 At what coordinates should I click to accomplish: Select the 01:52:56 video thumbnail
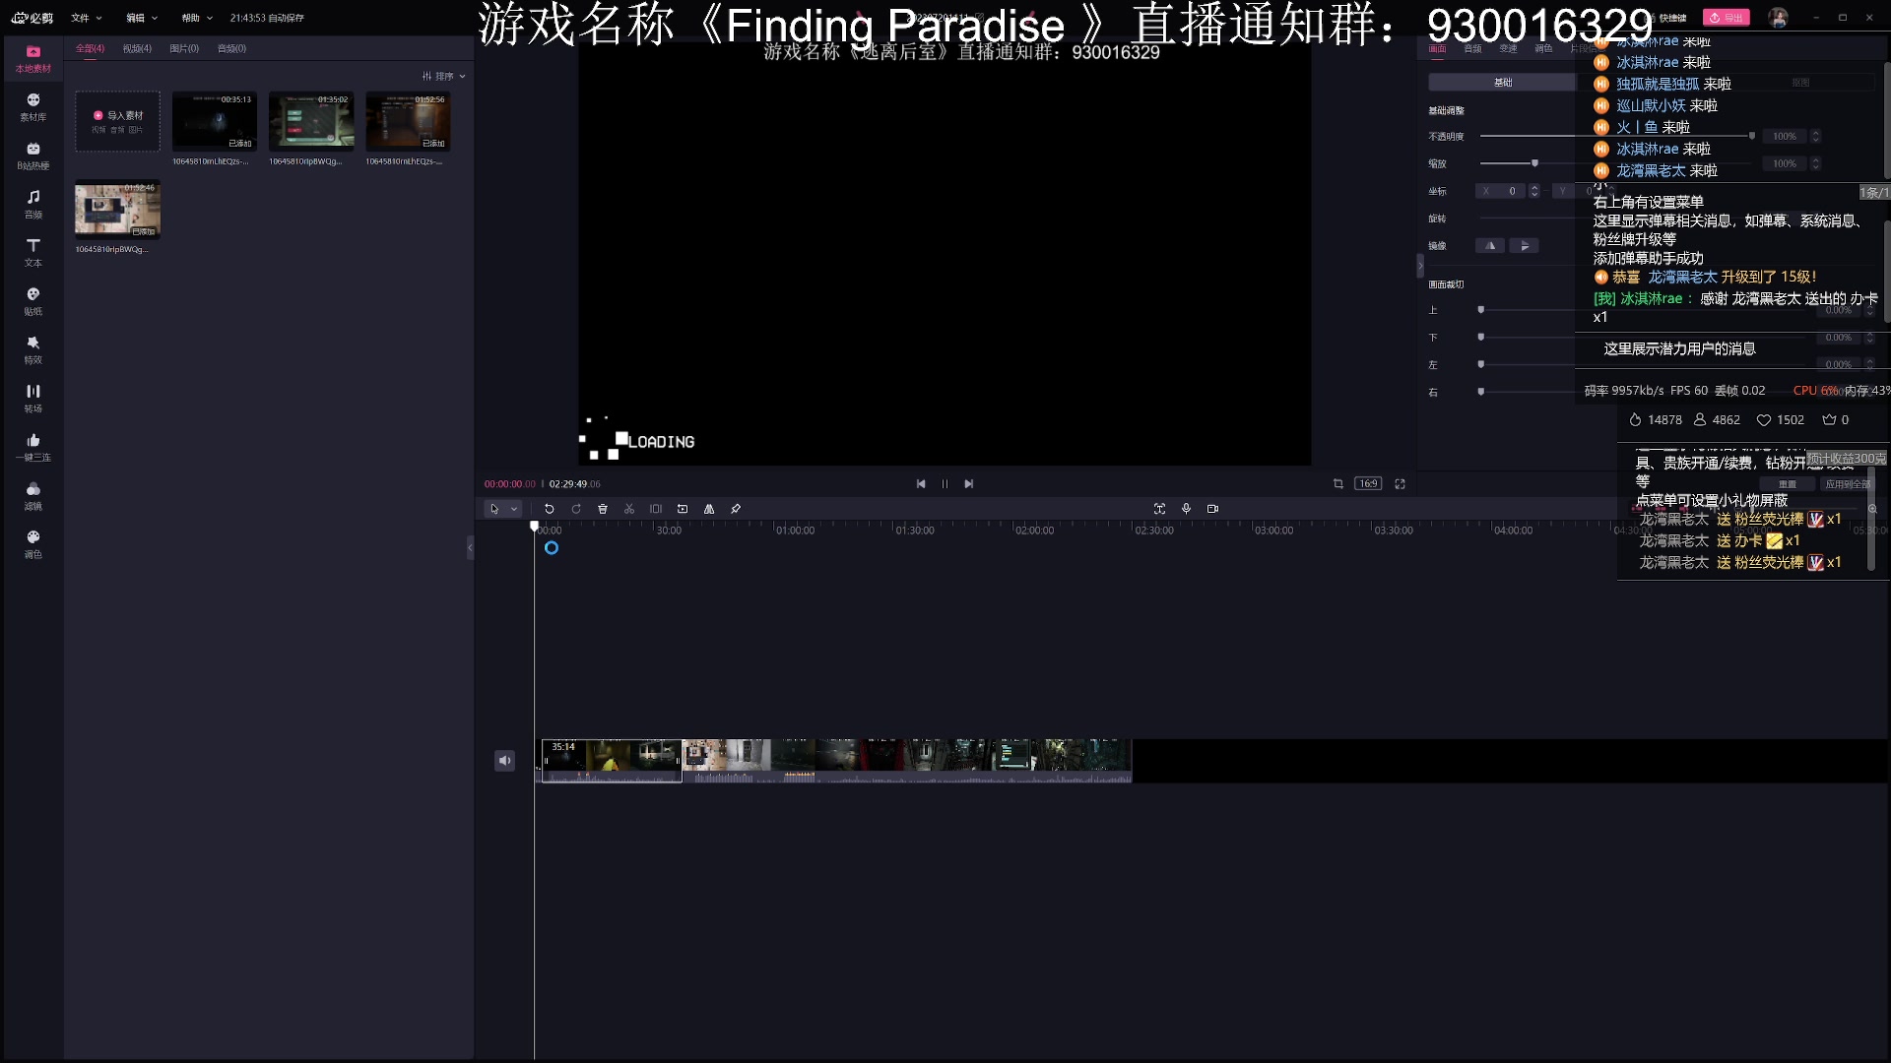click(408, 121)
